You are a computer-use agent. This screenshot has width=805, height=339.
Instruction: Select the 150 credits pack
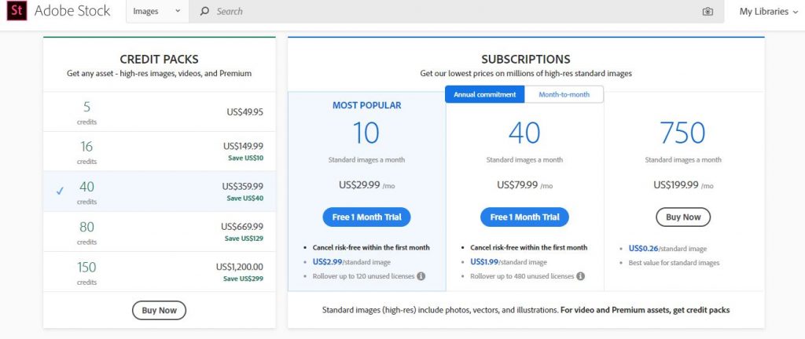point(159,272)
